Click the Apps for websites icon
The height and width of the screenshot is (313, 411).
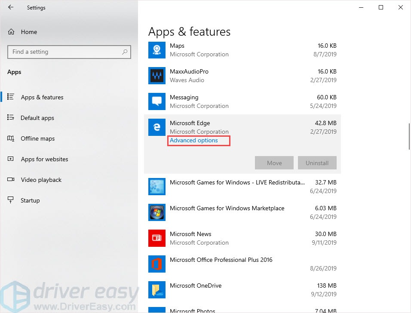(x=10, y=159)
